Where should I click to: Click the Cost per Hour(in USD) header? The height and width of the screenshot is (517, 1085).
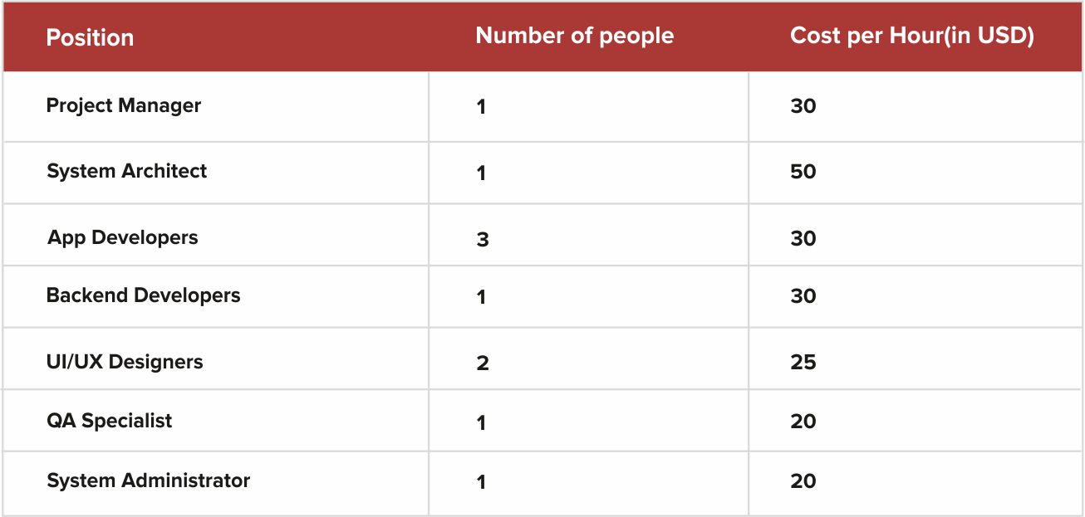(x=912, y=37)
